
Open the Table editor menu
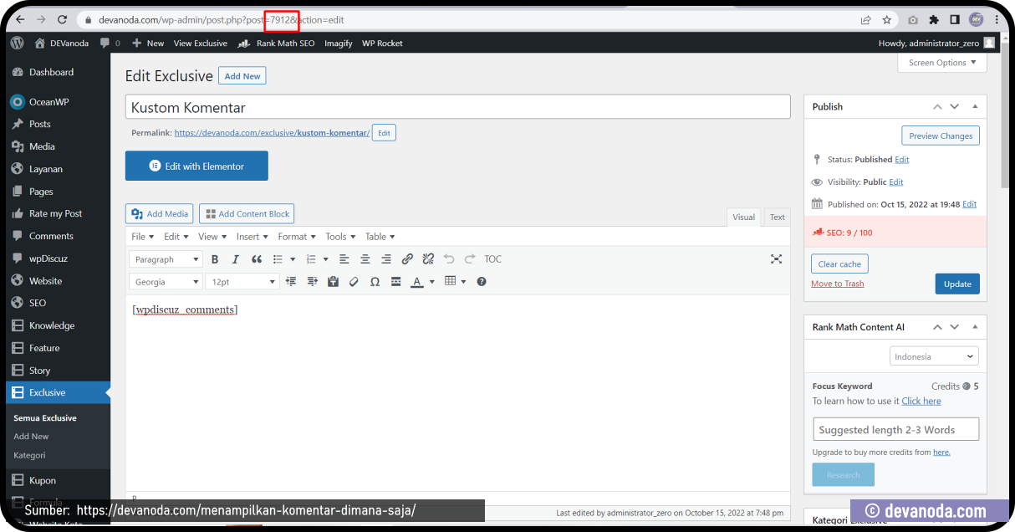[380, 237]
